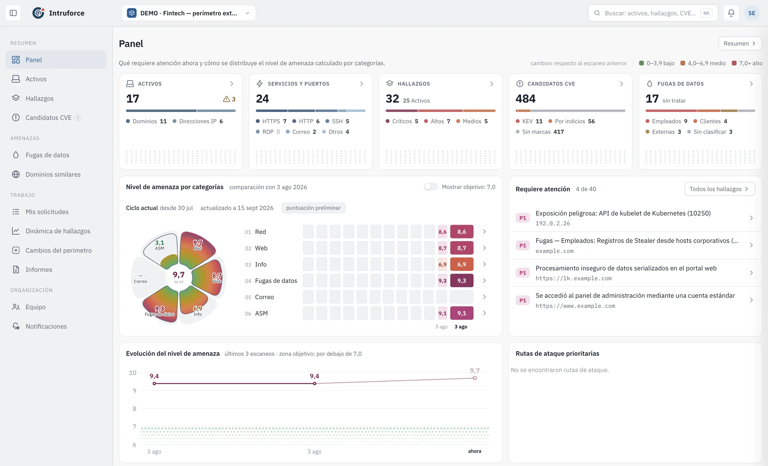This screenshot has height=466, width=768.
Task: Expand ASM category row chevron
Action: (484, 313)
